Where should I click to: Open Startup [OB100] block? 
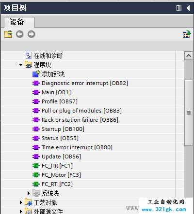pos(63,129)
